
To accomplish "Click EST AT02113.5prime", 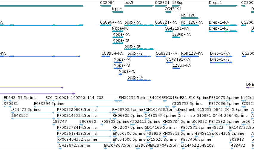I will pyautogui.click(x=145, y=122).
